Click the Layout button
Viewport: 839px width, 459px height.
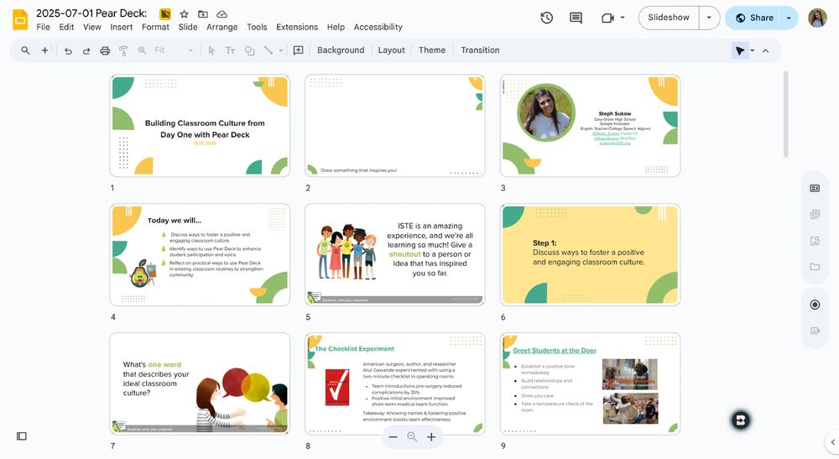tap(391, 50)
